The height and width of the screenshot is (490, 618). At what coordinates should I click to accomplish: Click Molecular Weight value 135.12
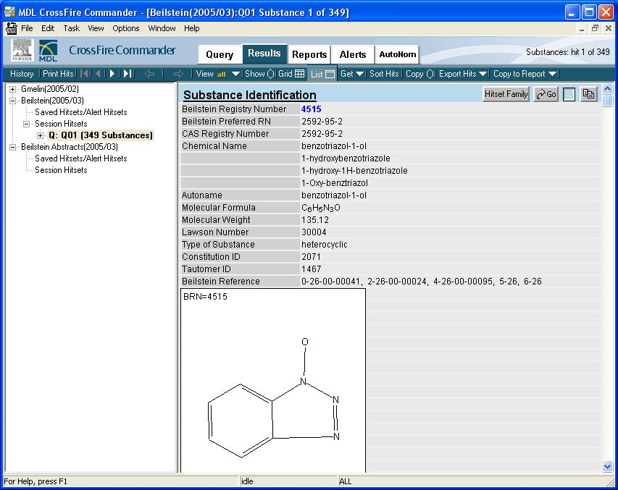(315, 220)
